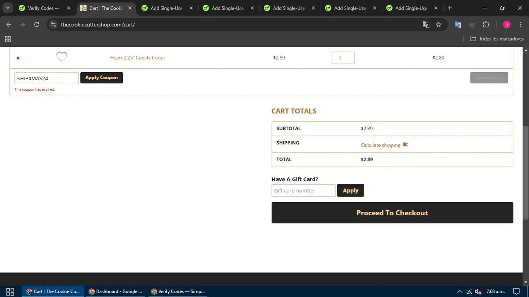529x297 pixels.
Task: Open the Chrome profile avatar J
Action: (507, 25)
